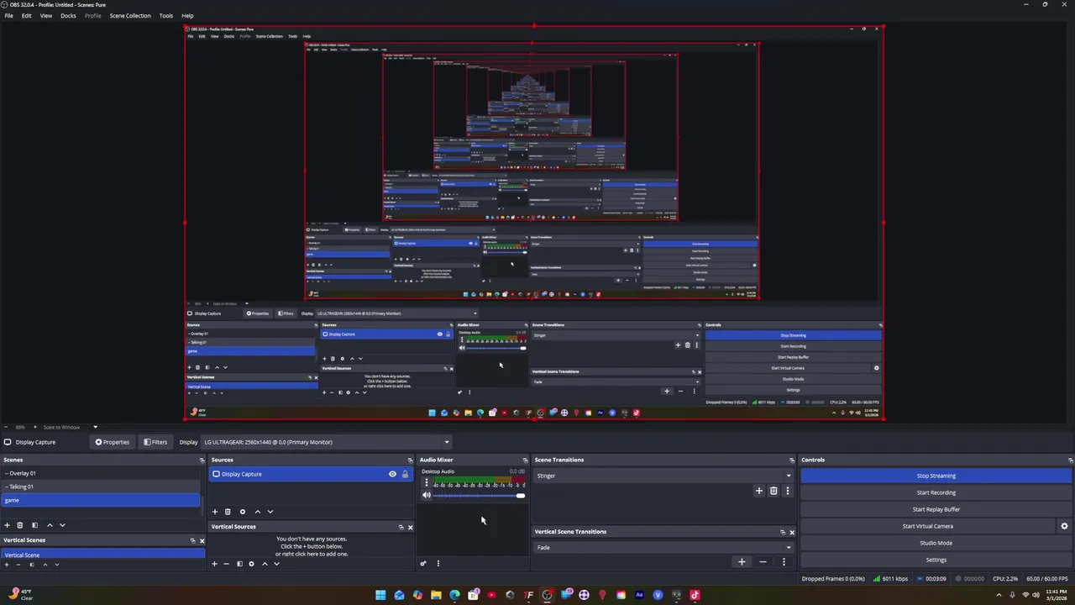Undock the Controls panel with its float icon
This screenshot has width=1075, height=605.
tap(1070, 460)
